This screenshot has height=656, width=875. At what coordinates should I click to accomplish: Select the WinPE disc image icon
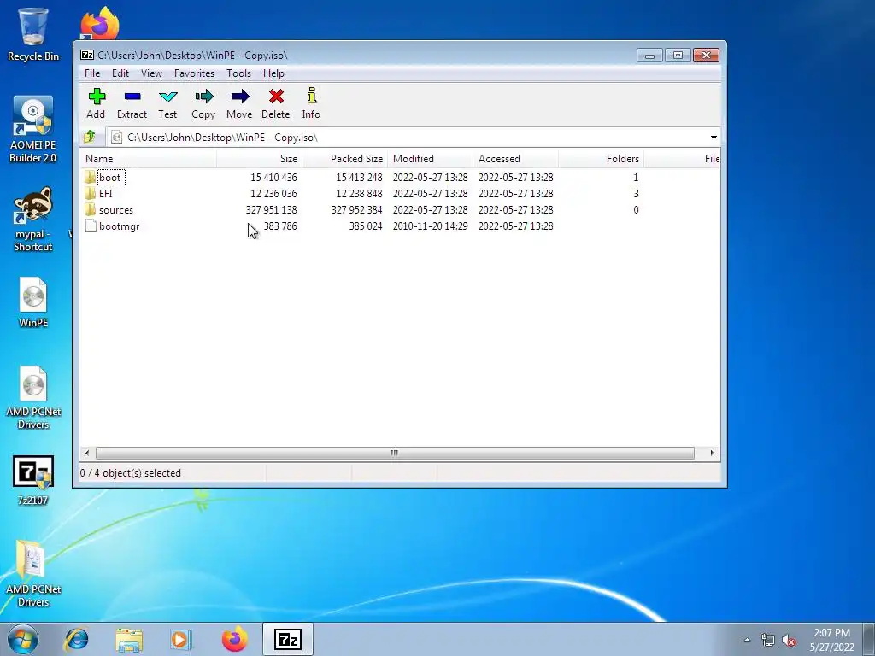click(x=33, y=302)
